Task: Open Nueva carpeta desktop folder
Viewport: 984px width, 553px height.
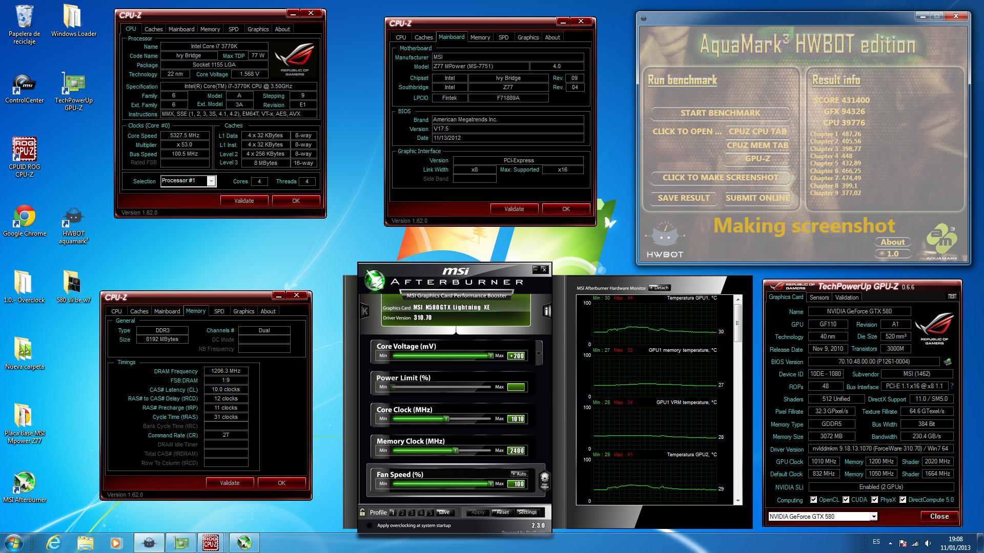Action: [24, 353]
